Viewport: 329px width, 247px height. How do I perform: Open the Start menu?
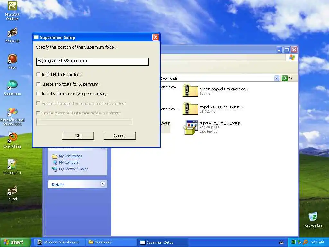15,242
